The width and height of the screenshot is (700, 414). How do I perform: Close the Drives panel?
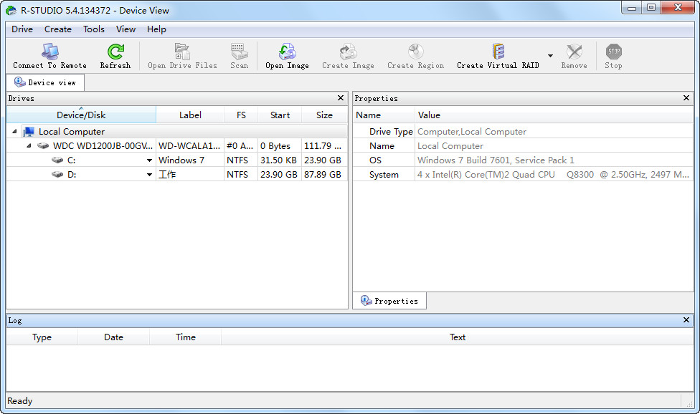341,98
